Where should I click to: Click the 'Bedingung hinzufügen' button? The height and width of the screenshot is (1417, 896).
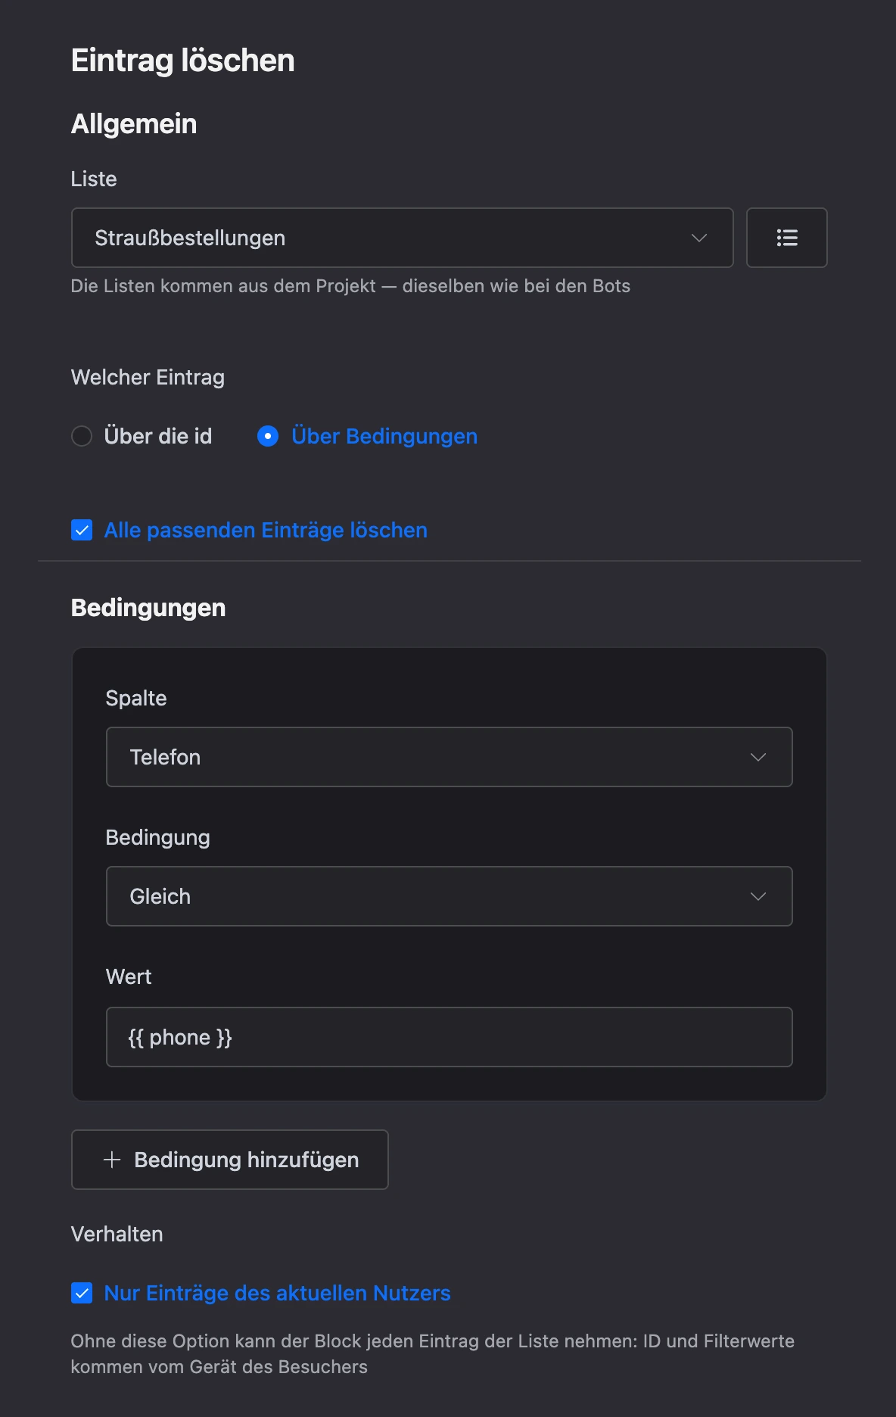tap(229, 1160)
